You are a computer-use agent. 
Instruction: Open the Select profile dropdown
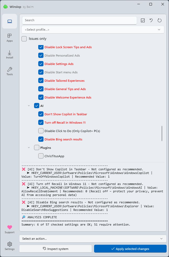(x=93, y=30)
